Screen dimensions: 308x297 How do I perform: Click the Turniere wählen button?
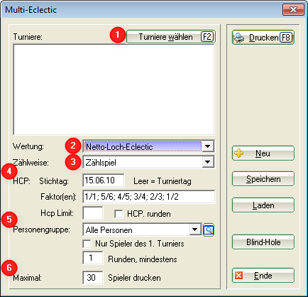[171, 37]
